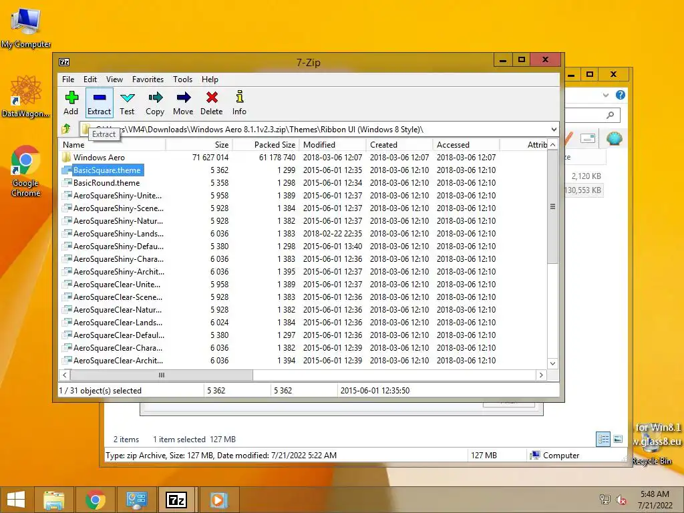Select AeroSquareShiny-Unite... file
The height and width of the screenshot is (513, 684).
(118, 196)
